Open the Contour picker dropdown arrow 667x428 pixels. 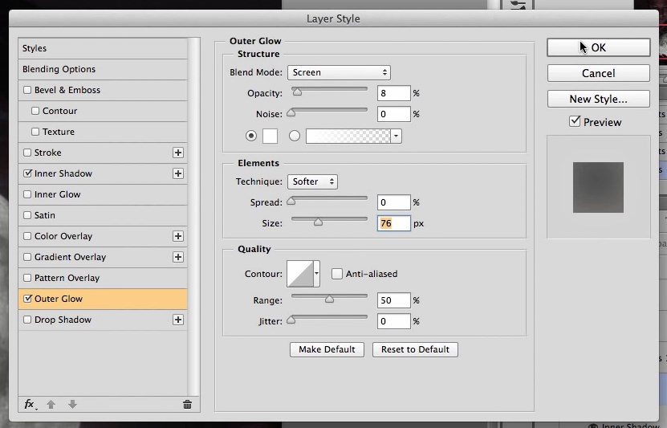[316, 274]
